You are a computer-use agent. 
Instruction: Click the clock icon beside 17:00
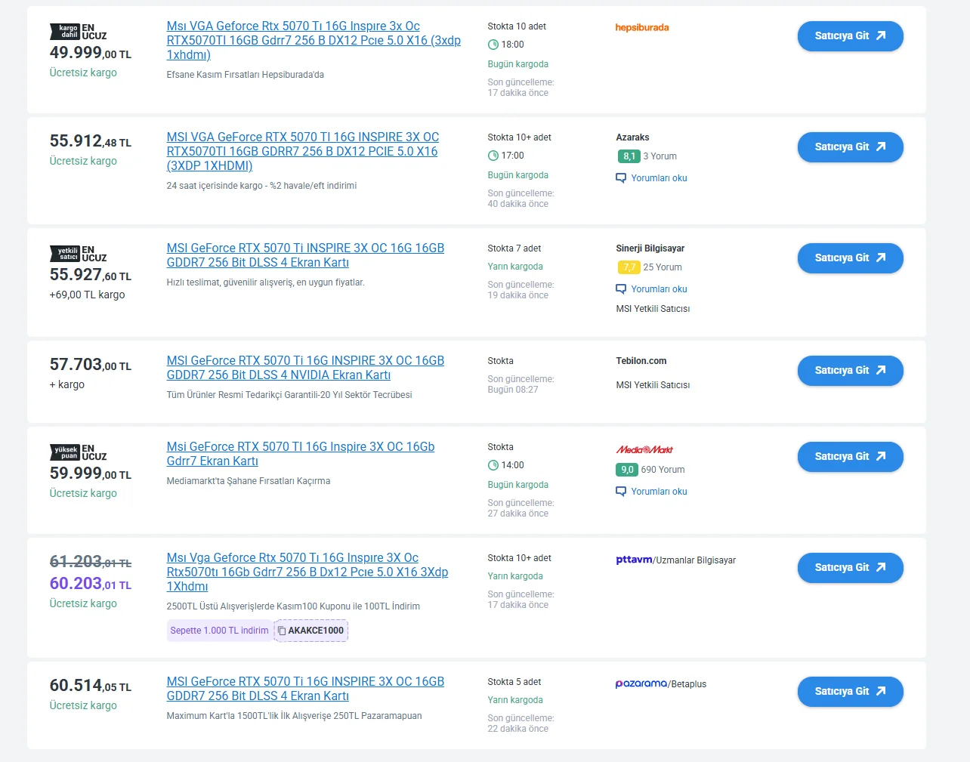point(493,156)
